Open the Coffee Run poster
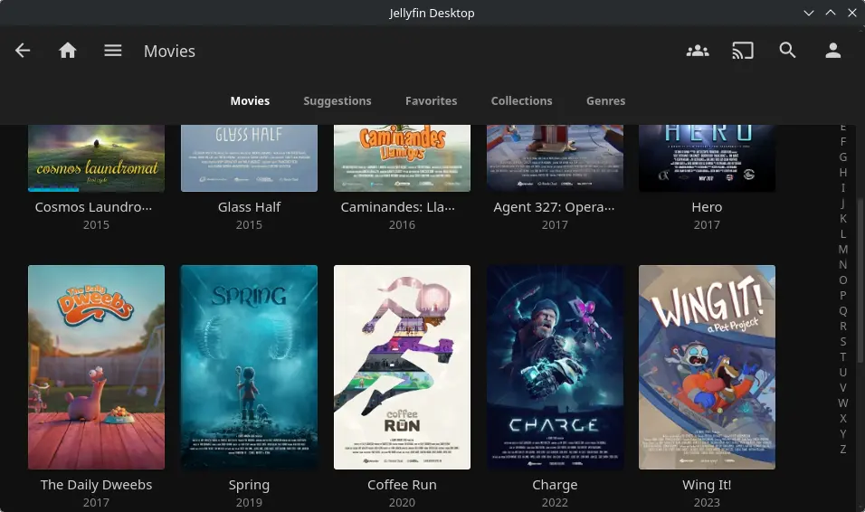The height and width of the screenshot is (512, 865). [x=402, y=367]
